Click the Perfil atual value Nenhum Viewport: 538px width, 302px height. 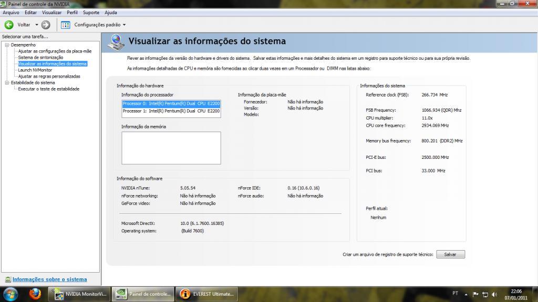click(378, 218)
